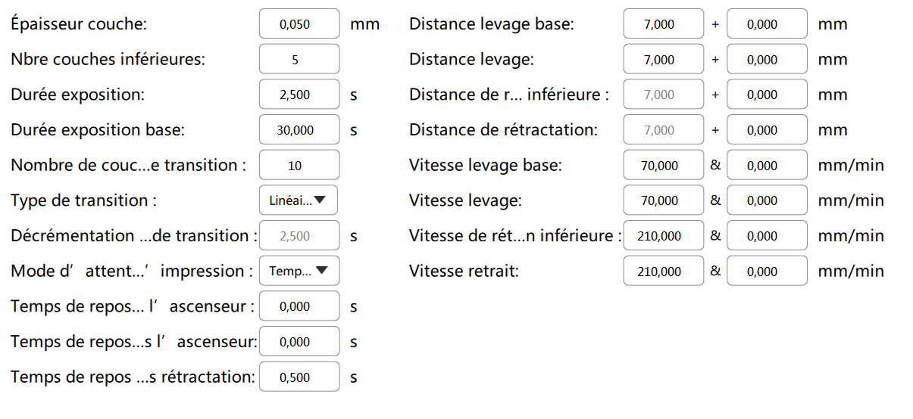Click the second Vitesse levage base field
The width and height of the screenshot is (913, 419).
click(766, 165)
